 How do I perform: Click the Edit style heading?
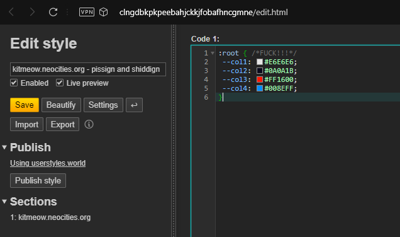click(43, 43)
